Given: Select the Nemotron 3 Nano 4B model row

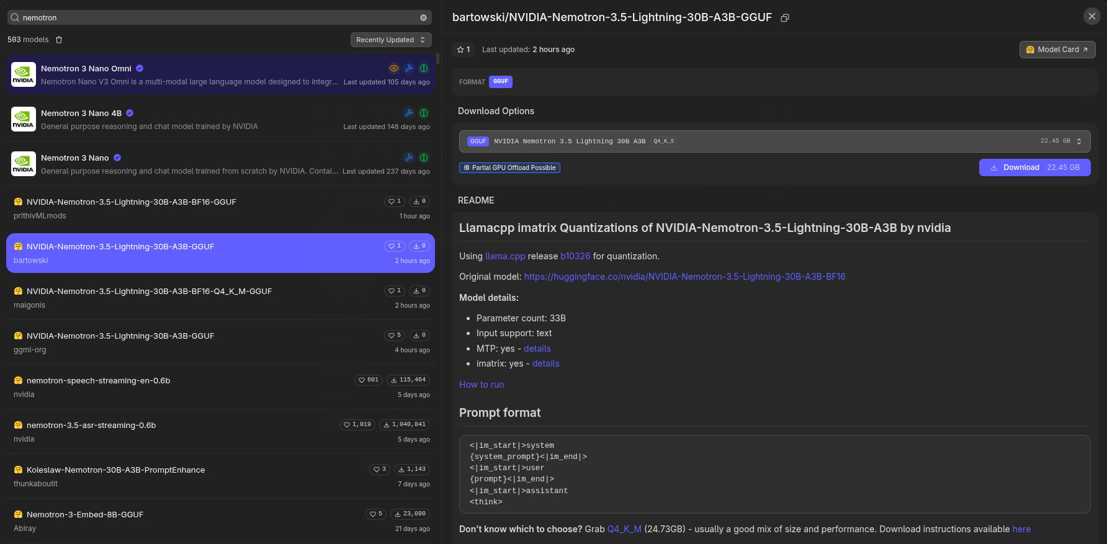Looking at the screenshot, I should (220, 119).
